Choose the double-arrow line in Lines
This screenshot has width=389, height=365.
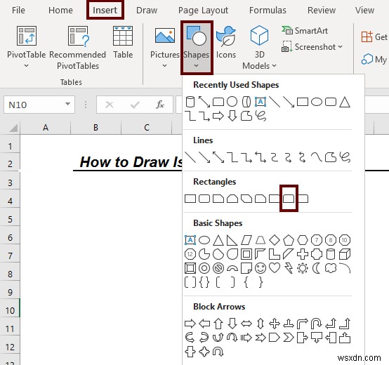click(x=218, y=157)
